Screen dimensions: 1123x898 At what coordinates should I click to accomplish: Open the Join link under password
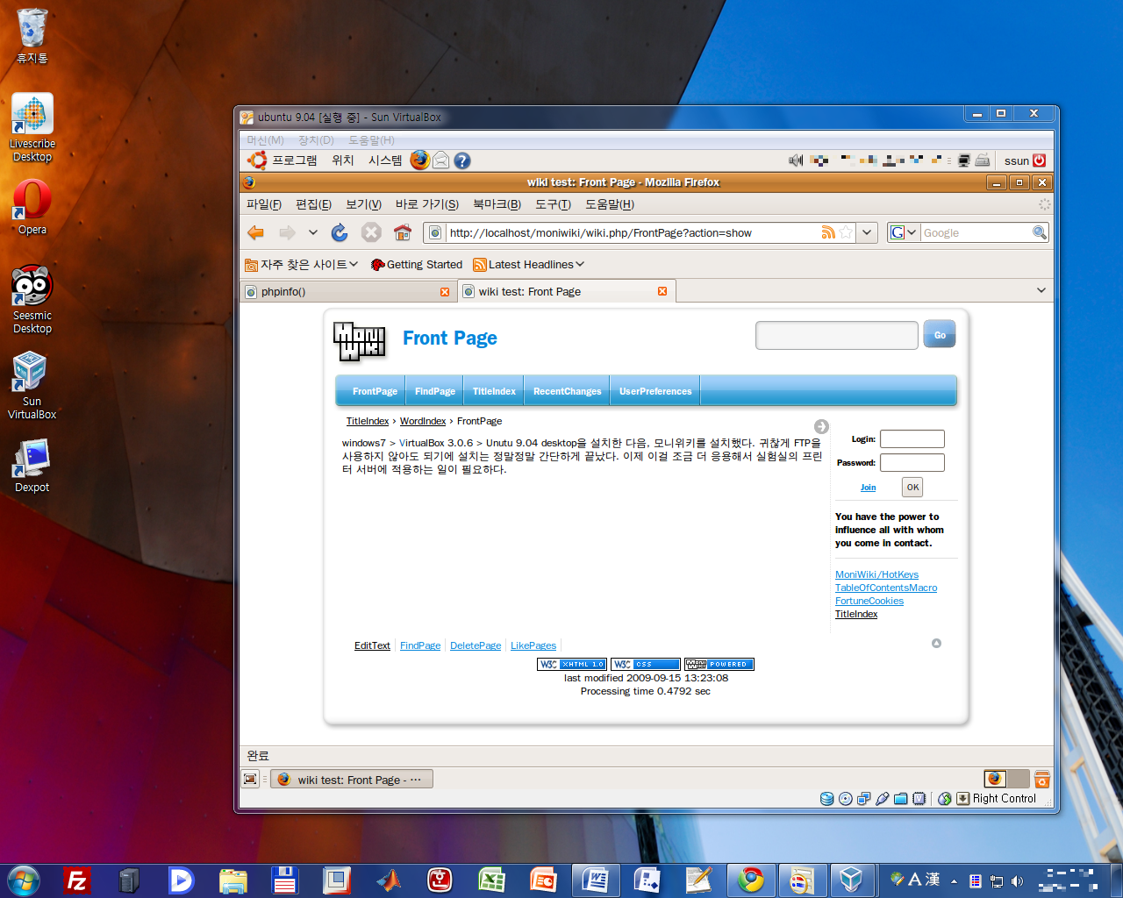[868, 488]
